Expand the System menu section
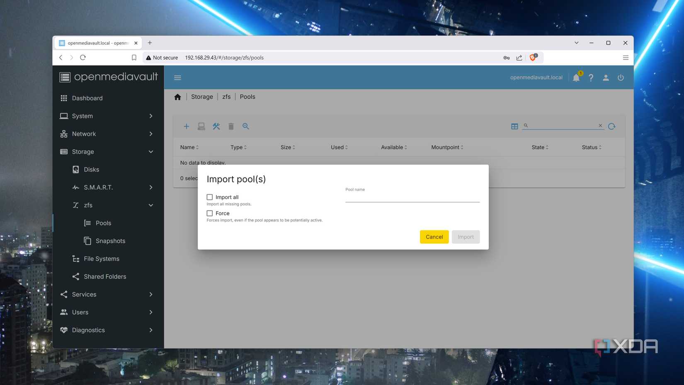 pos(108,116)
